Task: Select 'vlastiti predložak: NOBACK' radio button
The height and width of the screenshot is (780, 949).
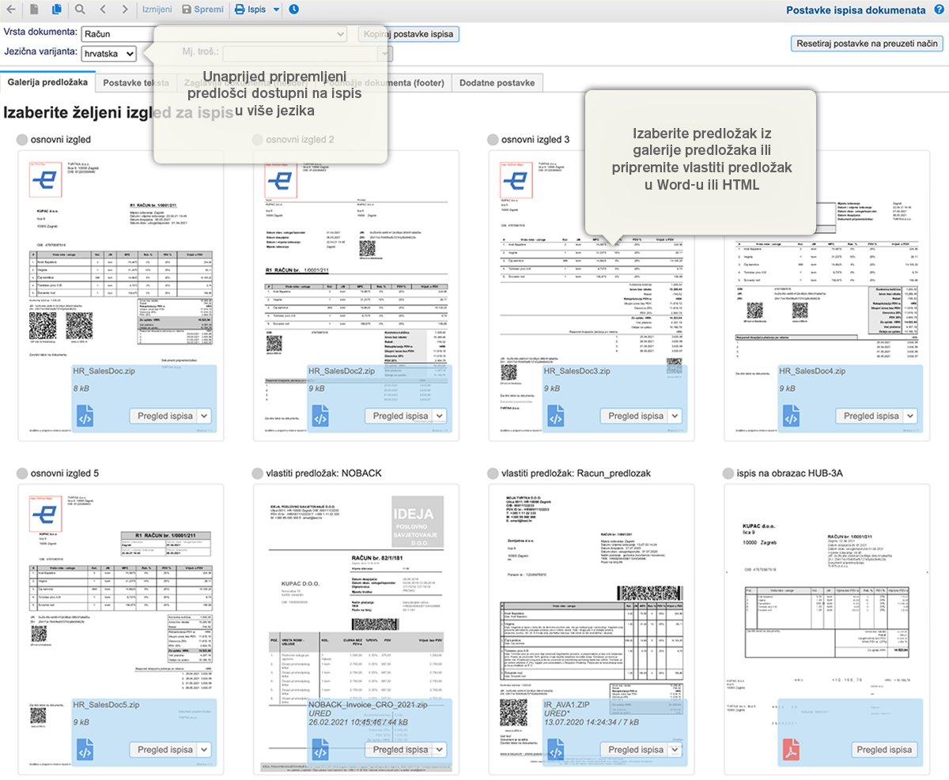Action: 257,473
